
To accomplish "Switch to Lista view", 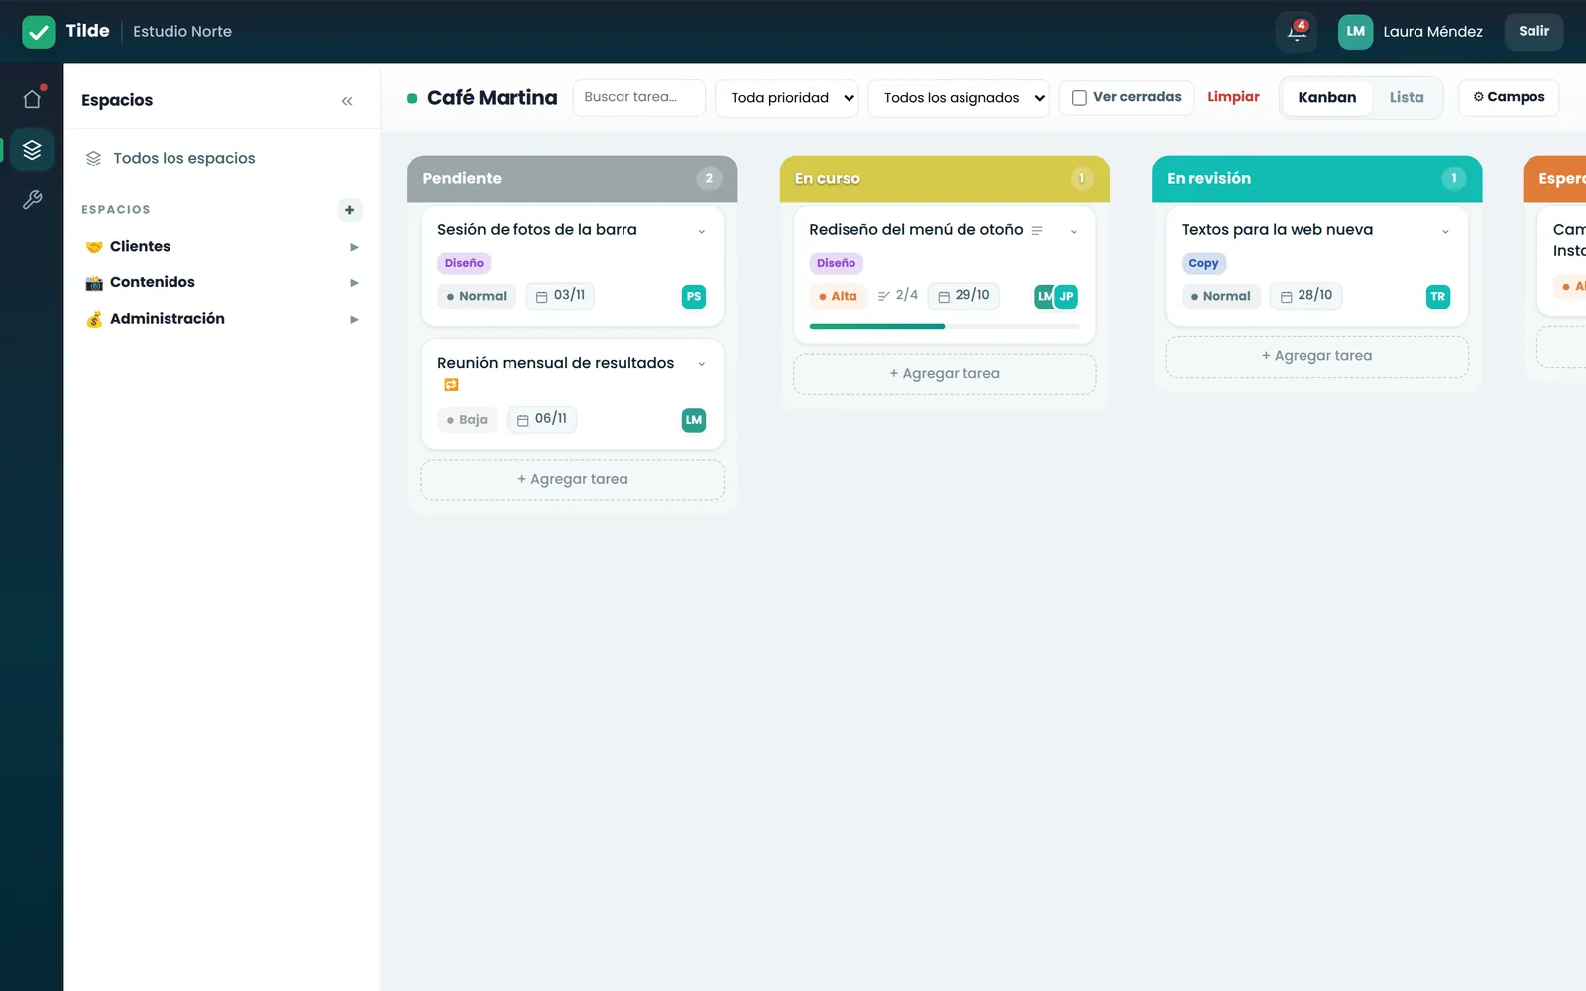I will tap(1407, 97).
